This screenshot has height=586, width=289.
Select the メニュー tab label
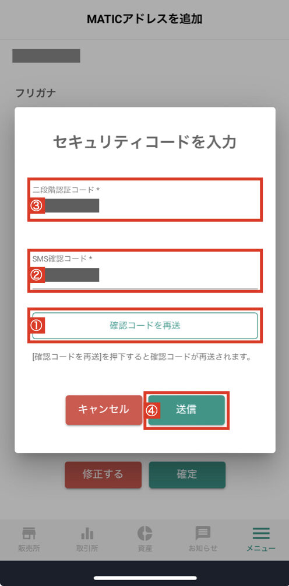[x=261, y=549]
